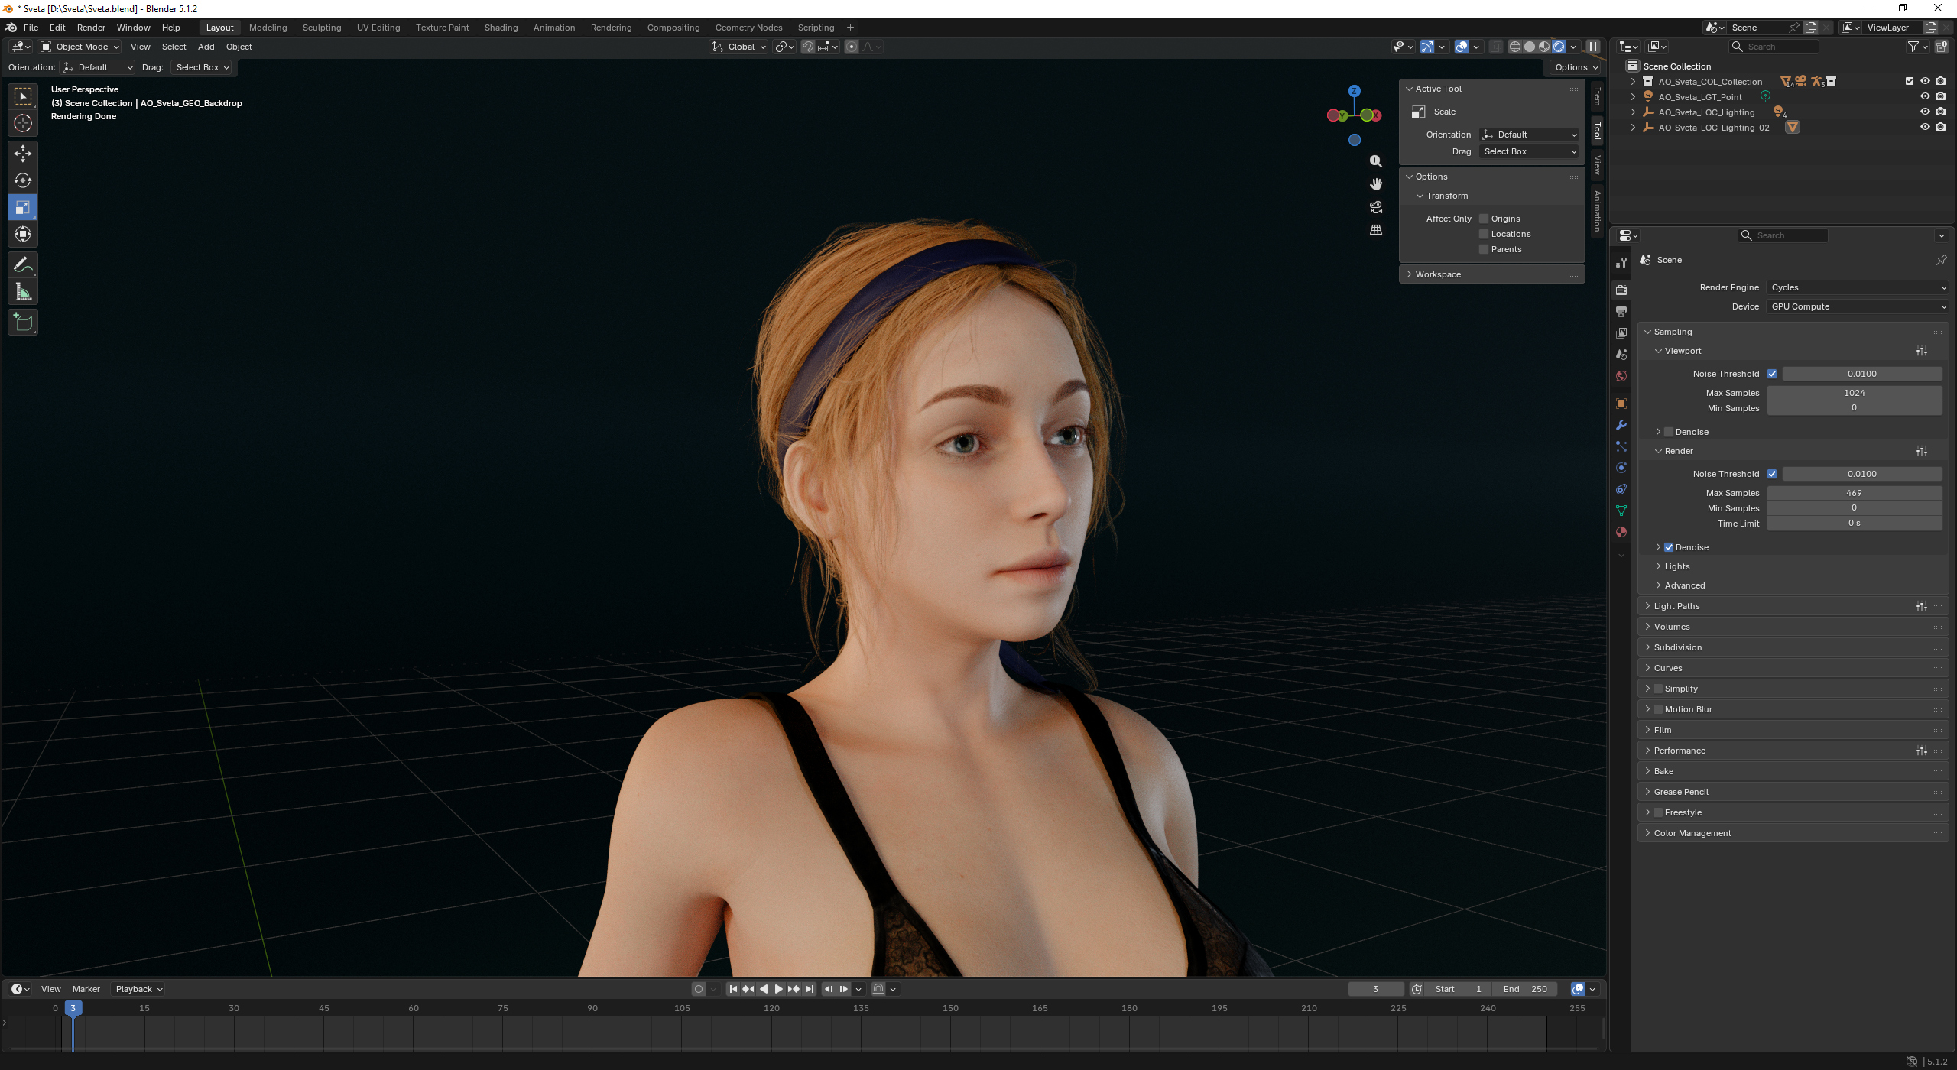Open World properties tab icon

pyautogui.click(x=1621, y=376)
